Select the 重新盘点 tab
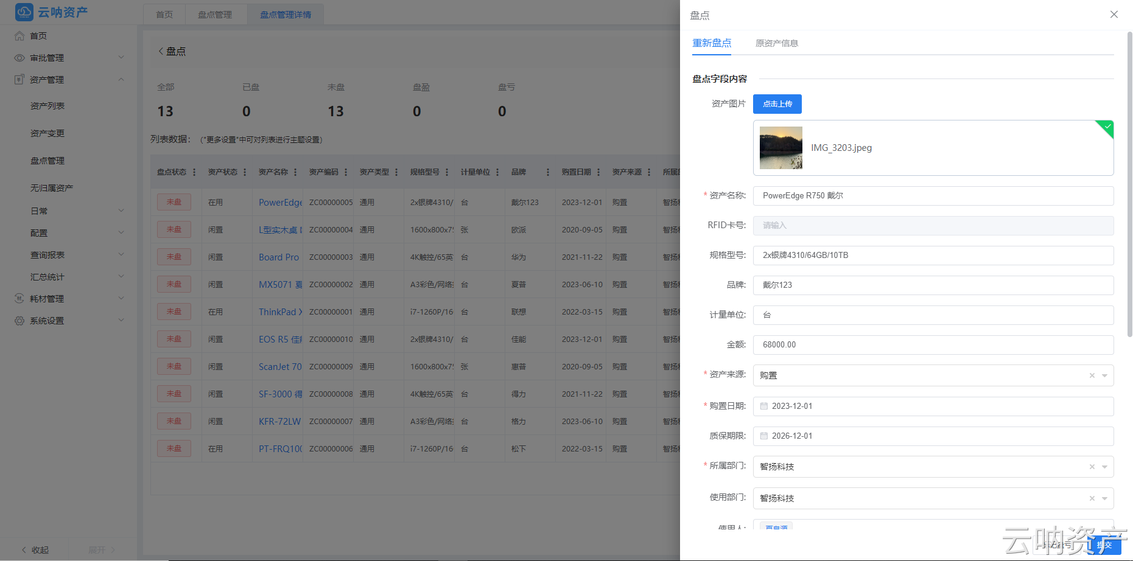This screenshot has width=1133, height=561. click(x=712, y=43)
